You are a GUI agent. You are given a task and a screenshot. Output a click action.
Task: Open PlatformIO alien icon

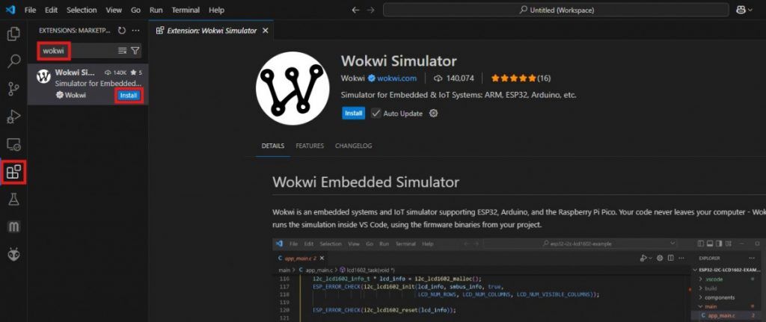[x=13, y=255]
